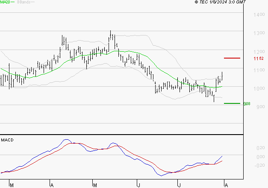
Task: Click the 1400 price axis label
Action: tap(259, 15)
